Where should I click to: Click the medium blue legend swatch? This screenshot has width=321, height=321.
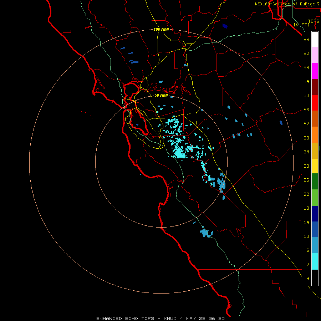click(x=315, y=229)
